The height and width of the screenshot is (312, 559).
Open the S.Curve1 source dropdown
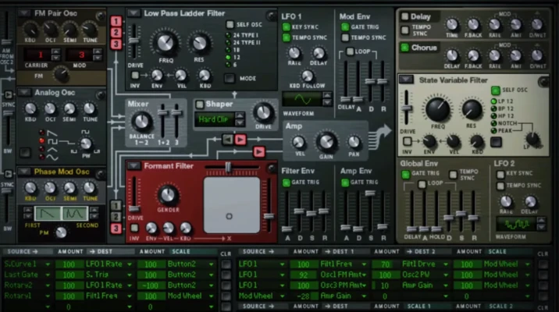(x=48, y=264)
